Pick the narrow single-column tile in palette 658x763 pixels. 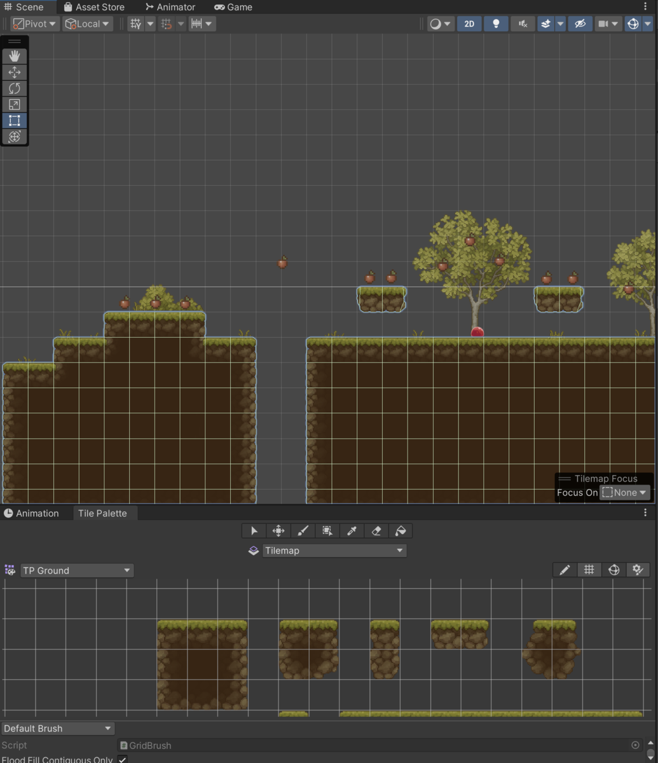pos(385,649)
